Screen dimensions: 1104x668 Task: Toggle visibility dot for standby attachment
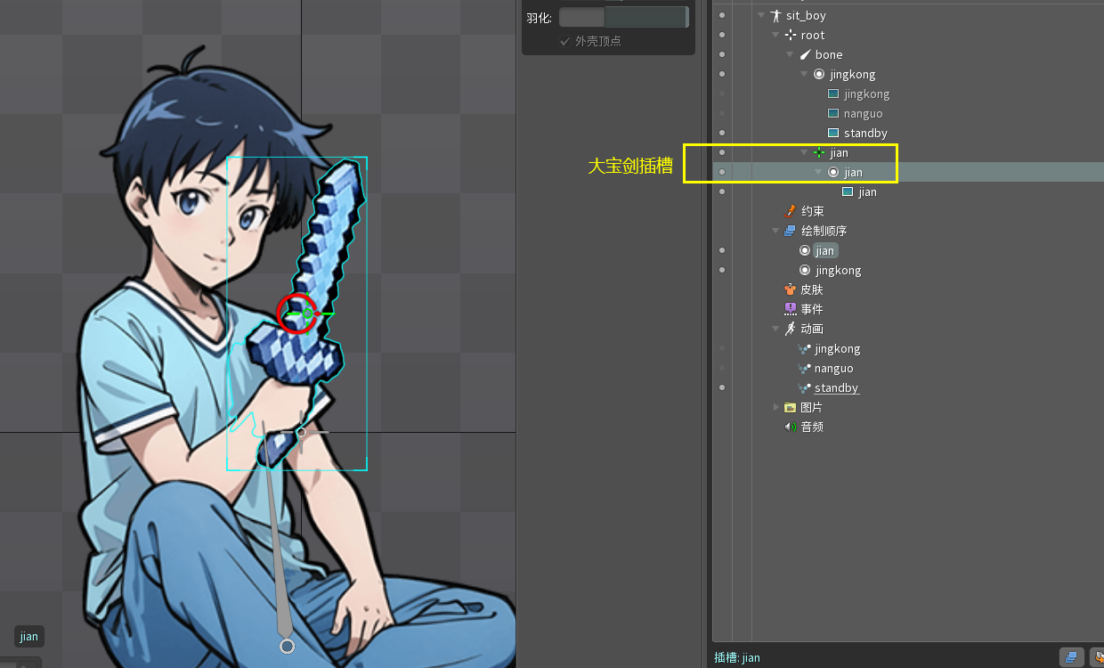(722, 133)
